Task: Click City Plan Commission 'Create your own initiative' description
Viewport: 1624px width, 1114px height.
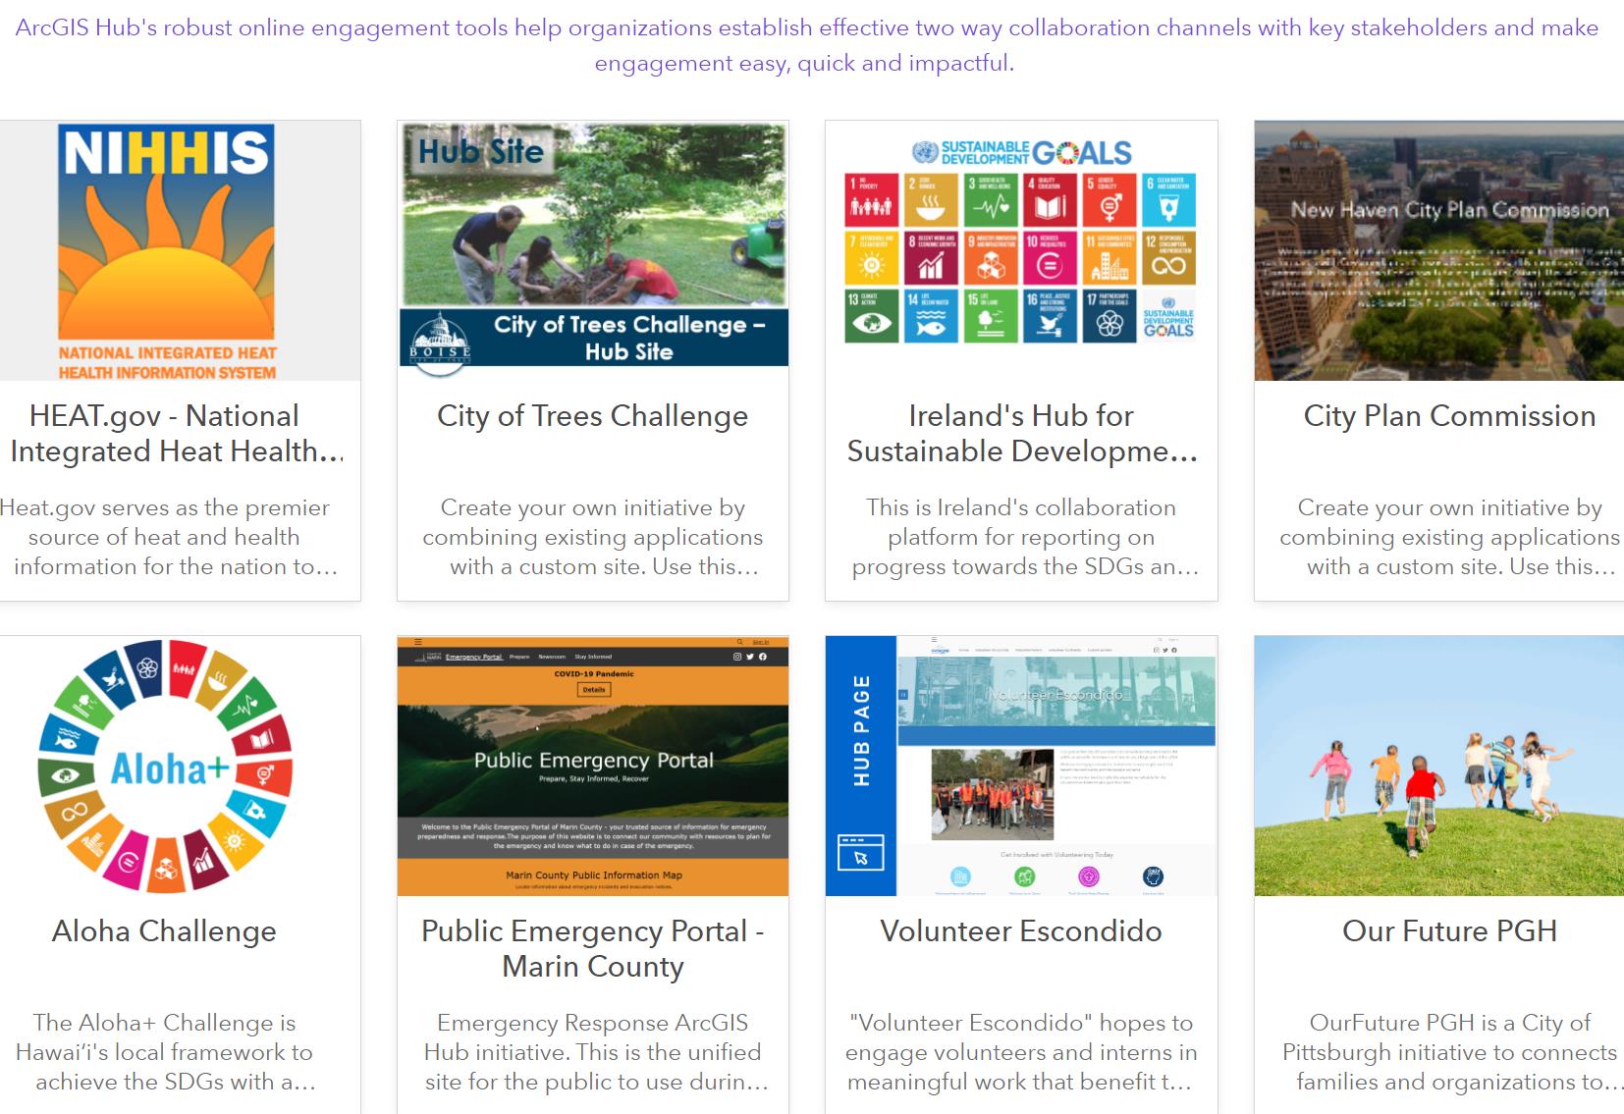Action: point(1449,537)
